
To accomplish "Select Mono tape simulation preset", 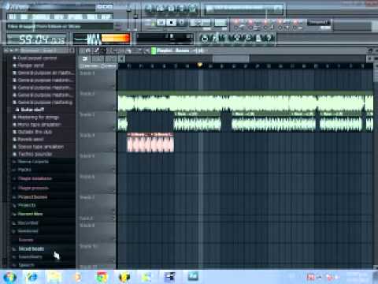I will 39,125.
